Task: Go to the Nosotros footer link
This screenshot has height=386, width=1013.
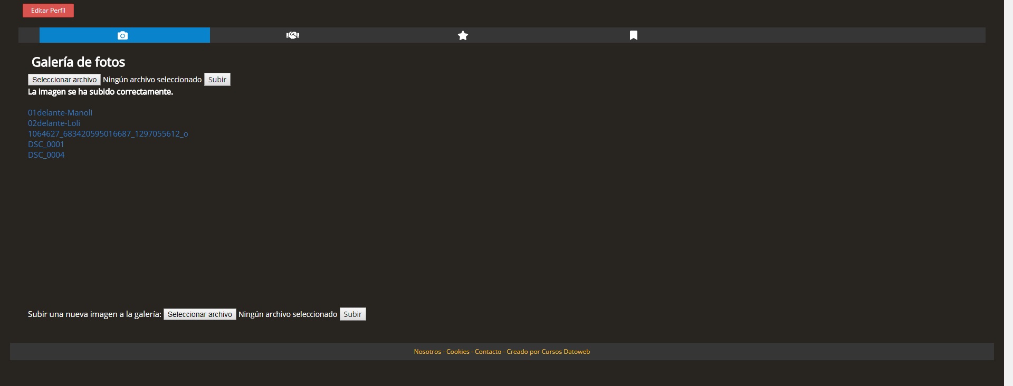Action: [427, 352]
